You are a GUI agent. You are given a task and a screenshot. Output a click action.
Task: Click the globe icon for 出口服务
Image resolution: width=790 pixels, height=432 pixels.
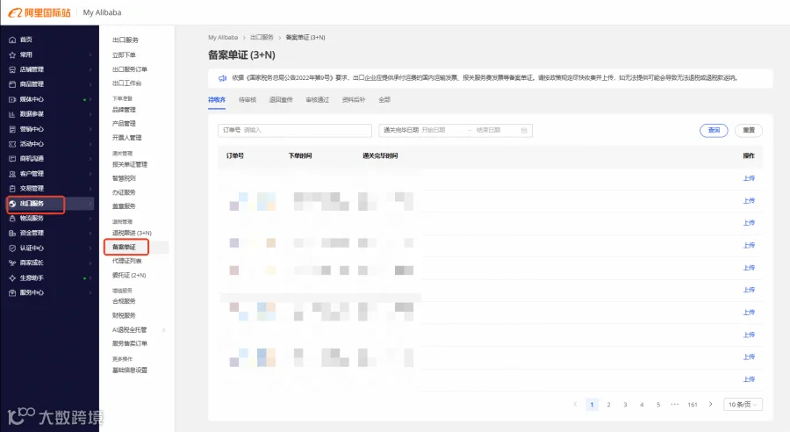(x=12, y=204)
